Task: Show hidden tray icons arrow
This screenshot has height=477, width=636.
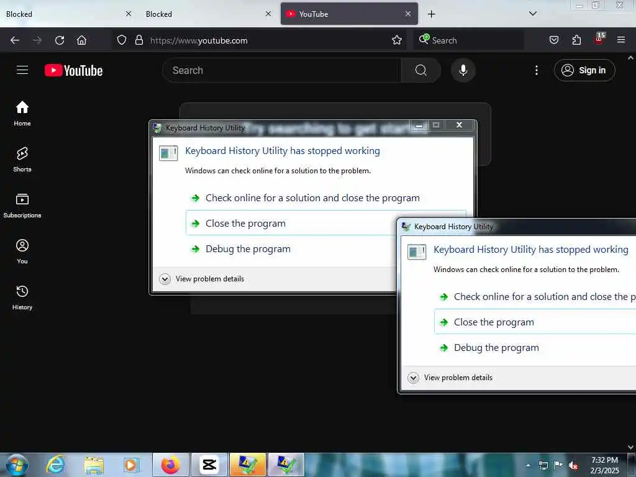Action: point(528,465)
